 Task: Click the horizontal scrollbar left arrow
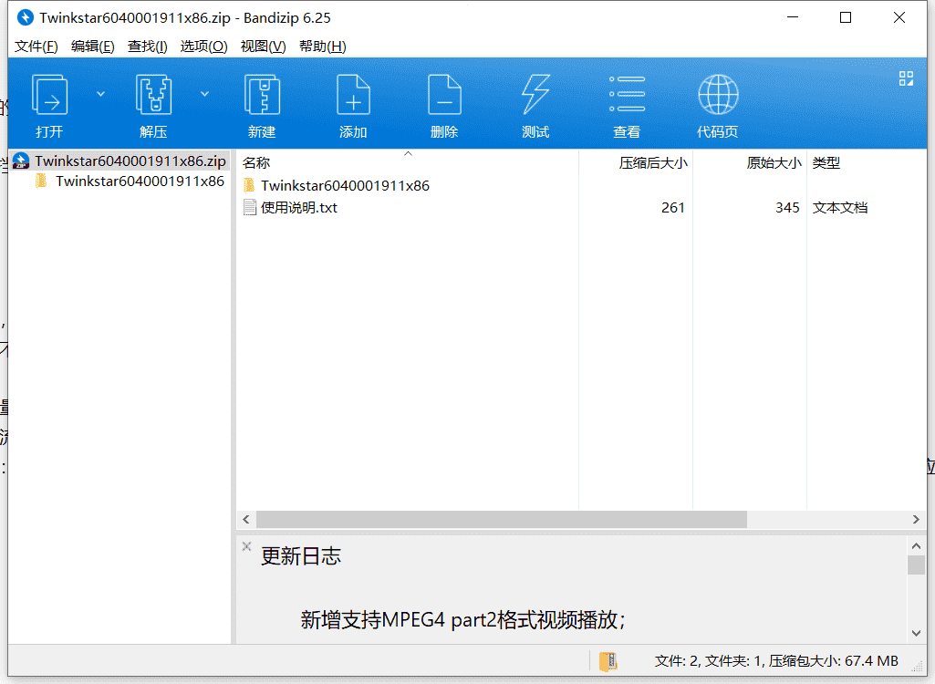pyautogui.click(x=246, y=520)
